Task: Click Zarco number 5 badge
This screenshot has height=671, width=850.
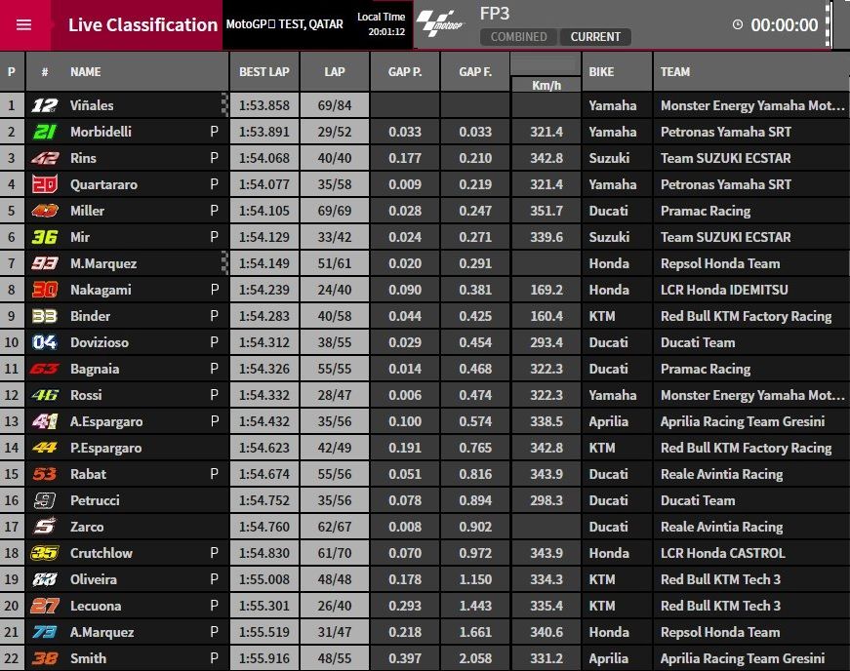Action: click(45, 527)
